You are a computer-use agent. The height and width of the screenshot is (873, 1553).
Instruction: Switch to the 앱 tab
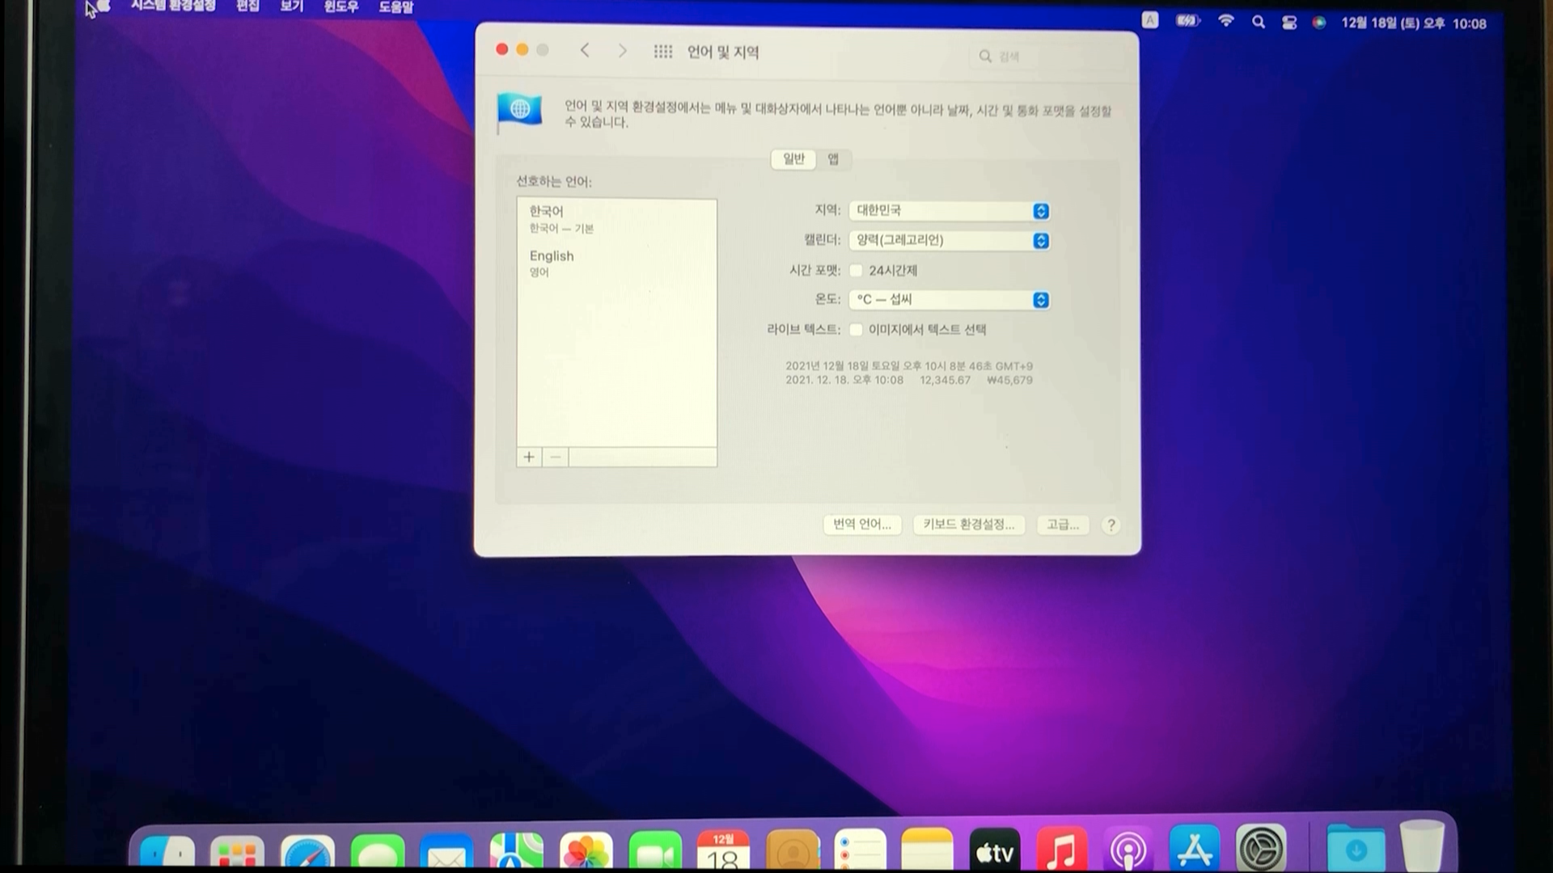point(833,159)
